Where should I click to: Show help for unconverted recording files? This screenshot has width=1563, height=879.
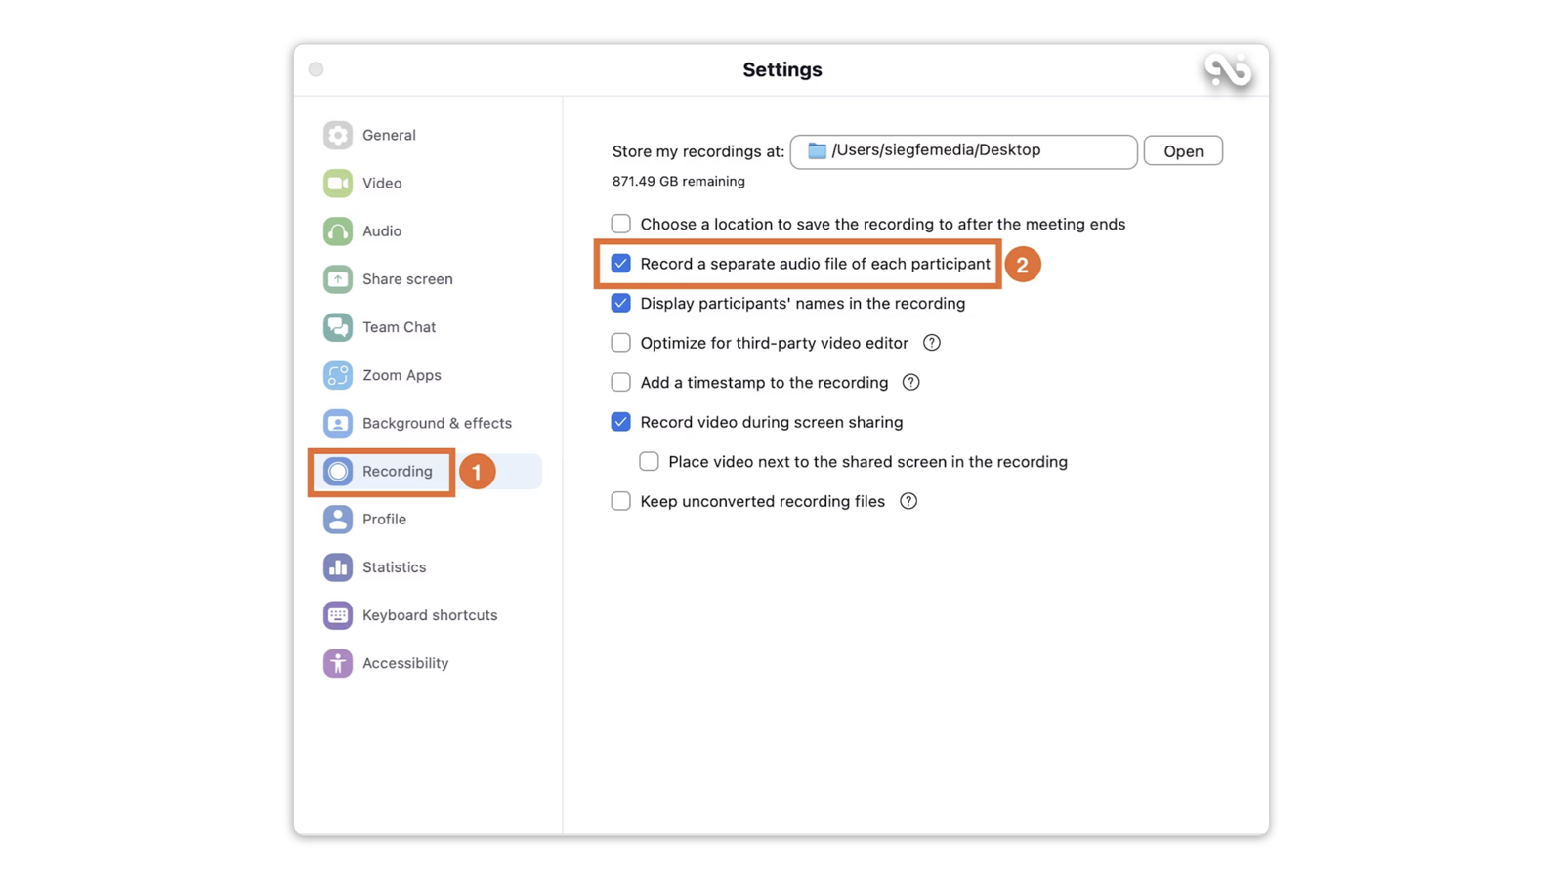pos(908,501)
